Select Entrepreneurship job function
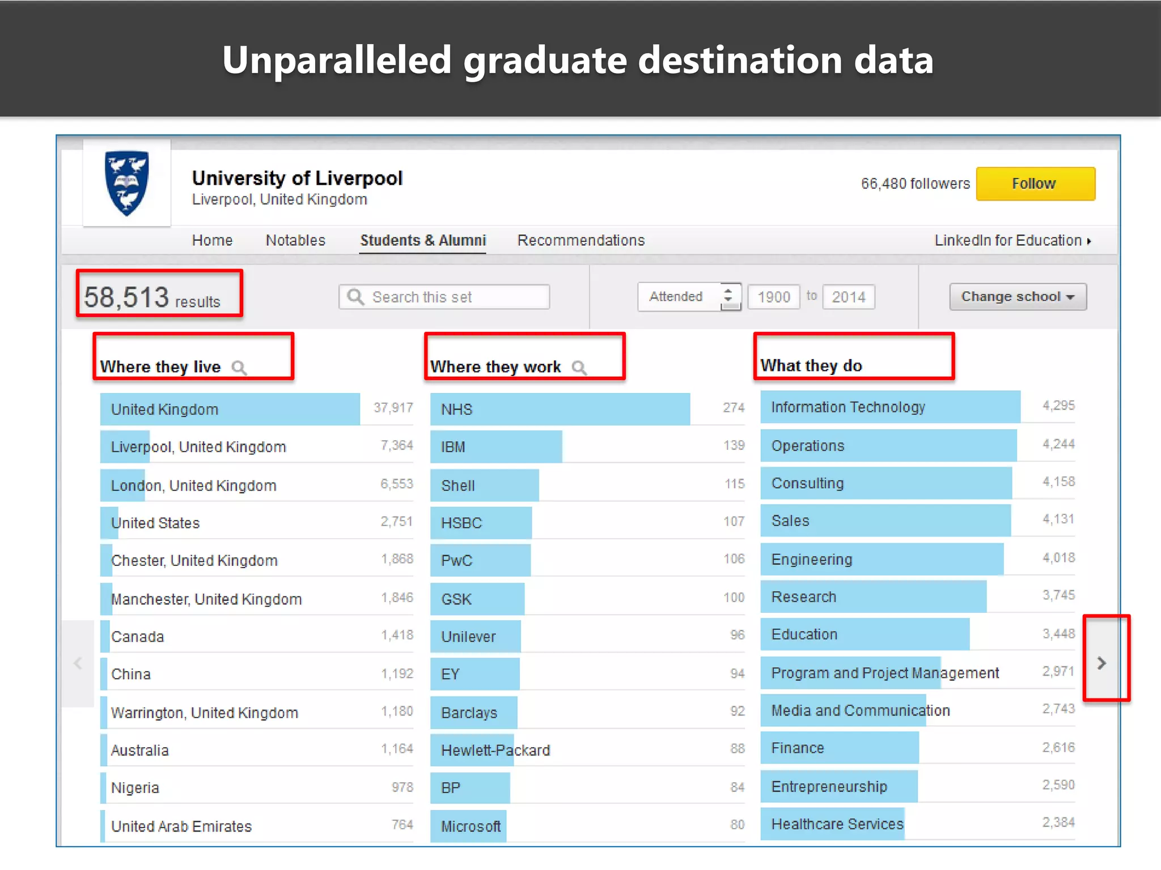This screenshot has width=1161, height=870. click(x=918, y=786)
